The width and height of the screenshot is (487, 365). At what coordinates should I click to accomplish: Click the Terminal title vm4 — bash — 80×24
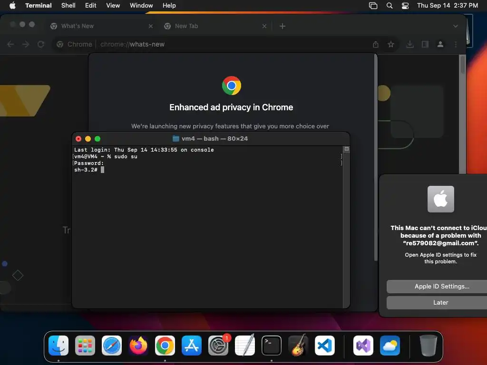tap(214, 139)
